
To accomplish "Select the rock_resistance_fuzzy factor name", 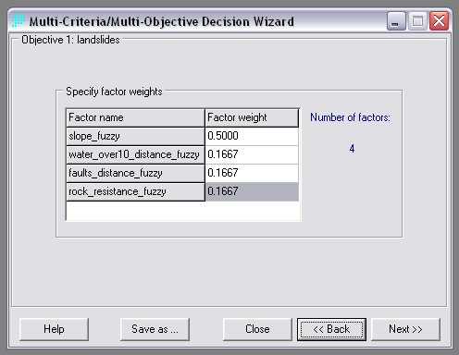I will (x=135, y=191).
